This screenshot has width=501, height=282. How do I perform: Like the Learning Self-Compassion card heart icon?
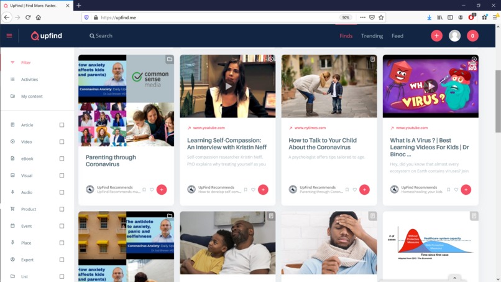coord(253,189)
